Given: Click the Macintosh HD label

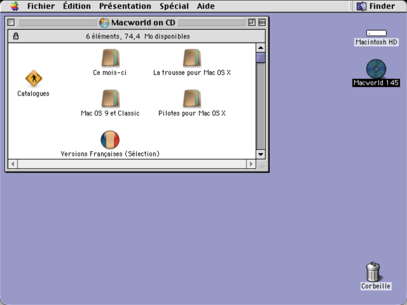Looking at the screenshot, I should coord(376,42).
